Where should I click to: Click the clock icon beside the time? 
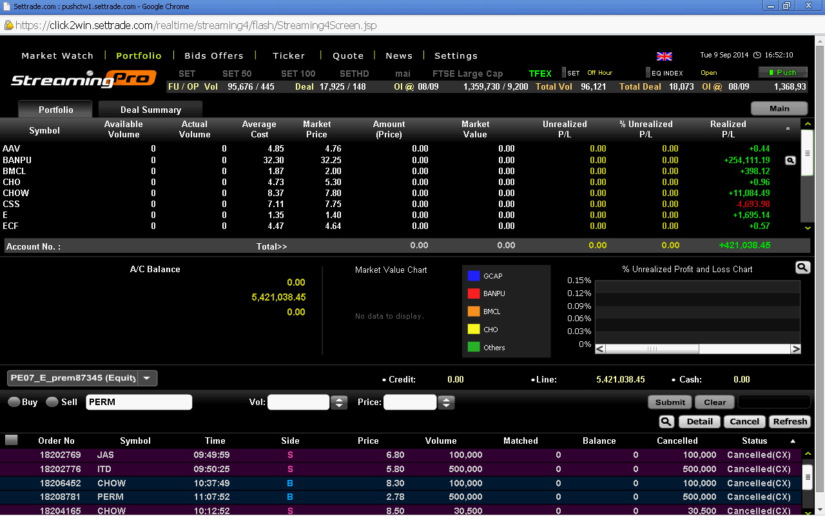coord(757,55)
